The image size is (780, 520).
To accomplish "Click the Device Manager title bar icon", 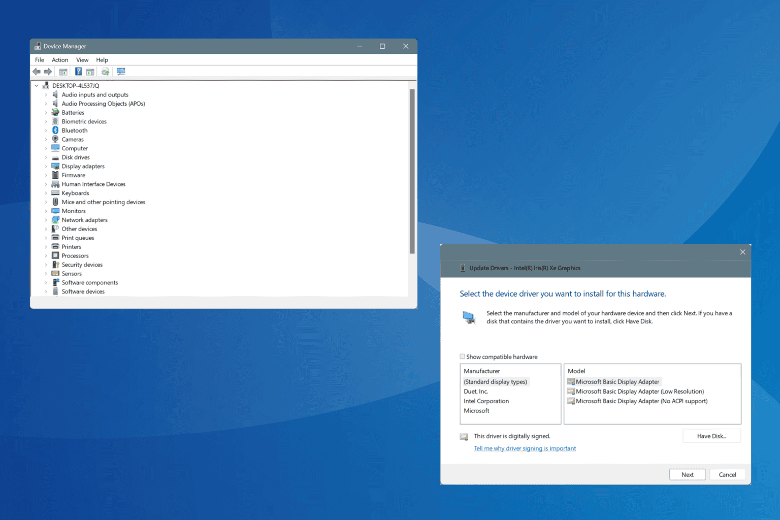I will click(38, 46).
